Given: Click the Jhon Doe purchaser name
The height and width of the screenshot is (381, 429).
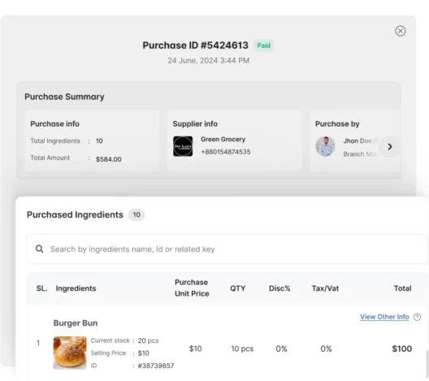Looking at the screenshot, I should (x=357, y=141).
